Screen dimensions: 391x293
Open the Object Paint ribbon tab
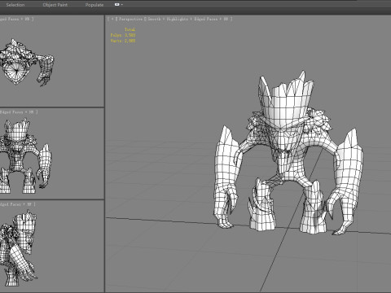55,5
